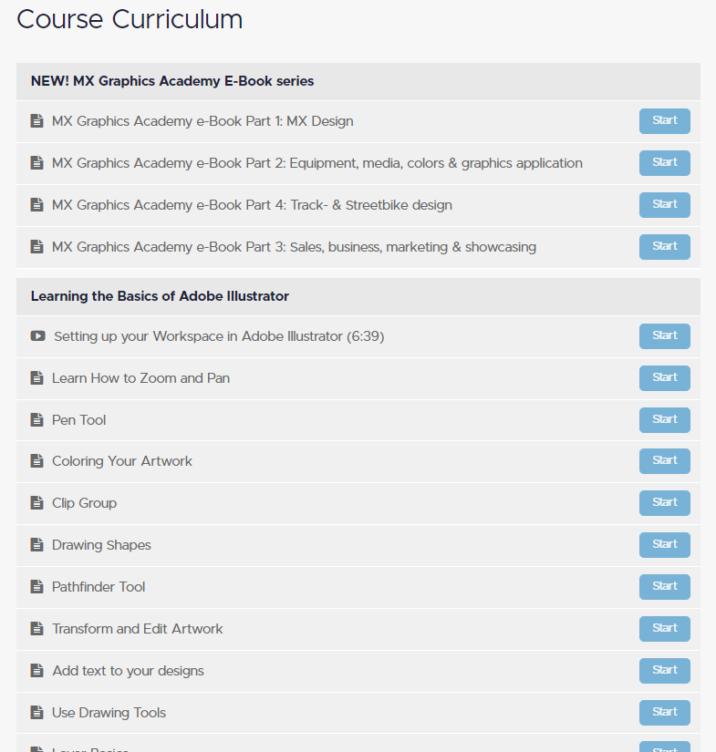The image size is (716, 752).
Task: Click document icon next to Clip Group
Action: [37, 503]
